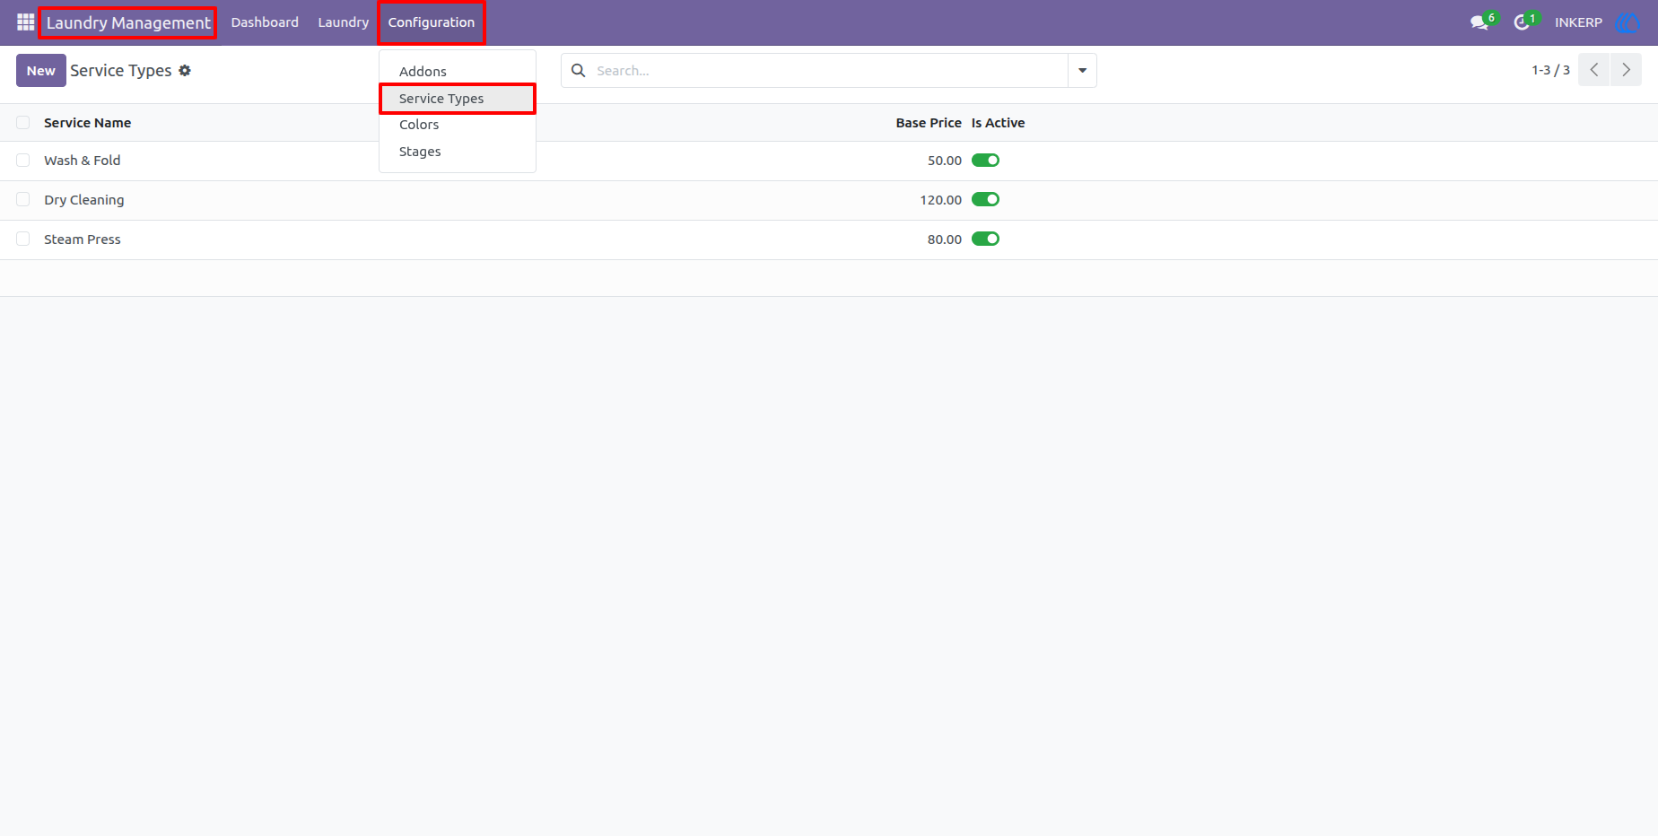This screenshot has width=1658, height=836.
Task: Click the New button
Action: click(41, 70)
